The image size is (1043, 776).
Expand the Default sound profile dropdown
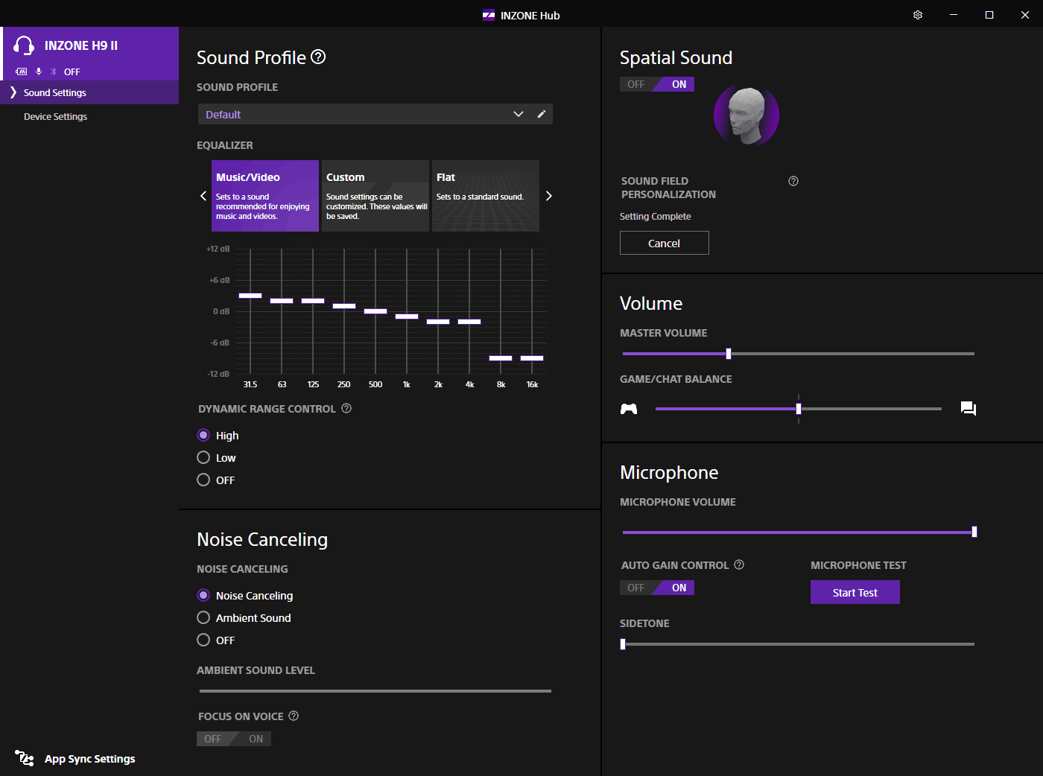click(518, 114)
